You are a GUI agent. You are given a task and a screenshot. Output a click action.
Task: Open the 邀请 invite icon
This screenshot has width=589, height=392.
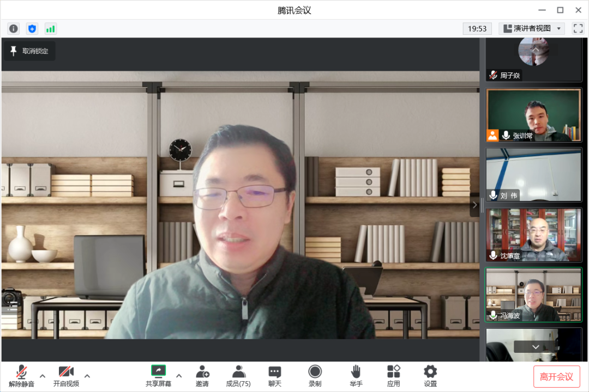[x=202, y=376]
